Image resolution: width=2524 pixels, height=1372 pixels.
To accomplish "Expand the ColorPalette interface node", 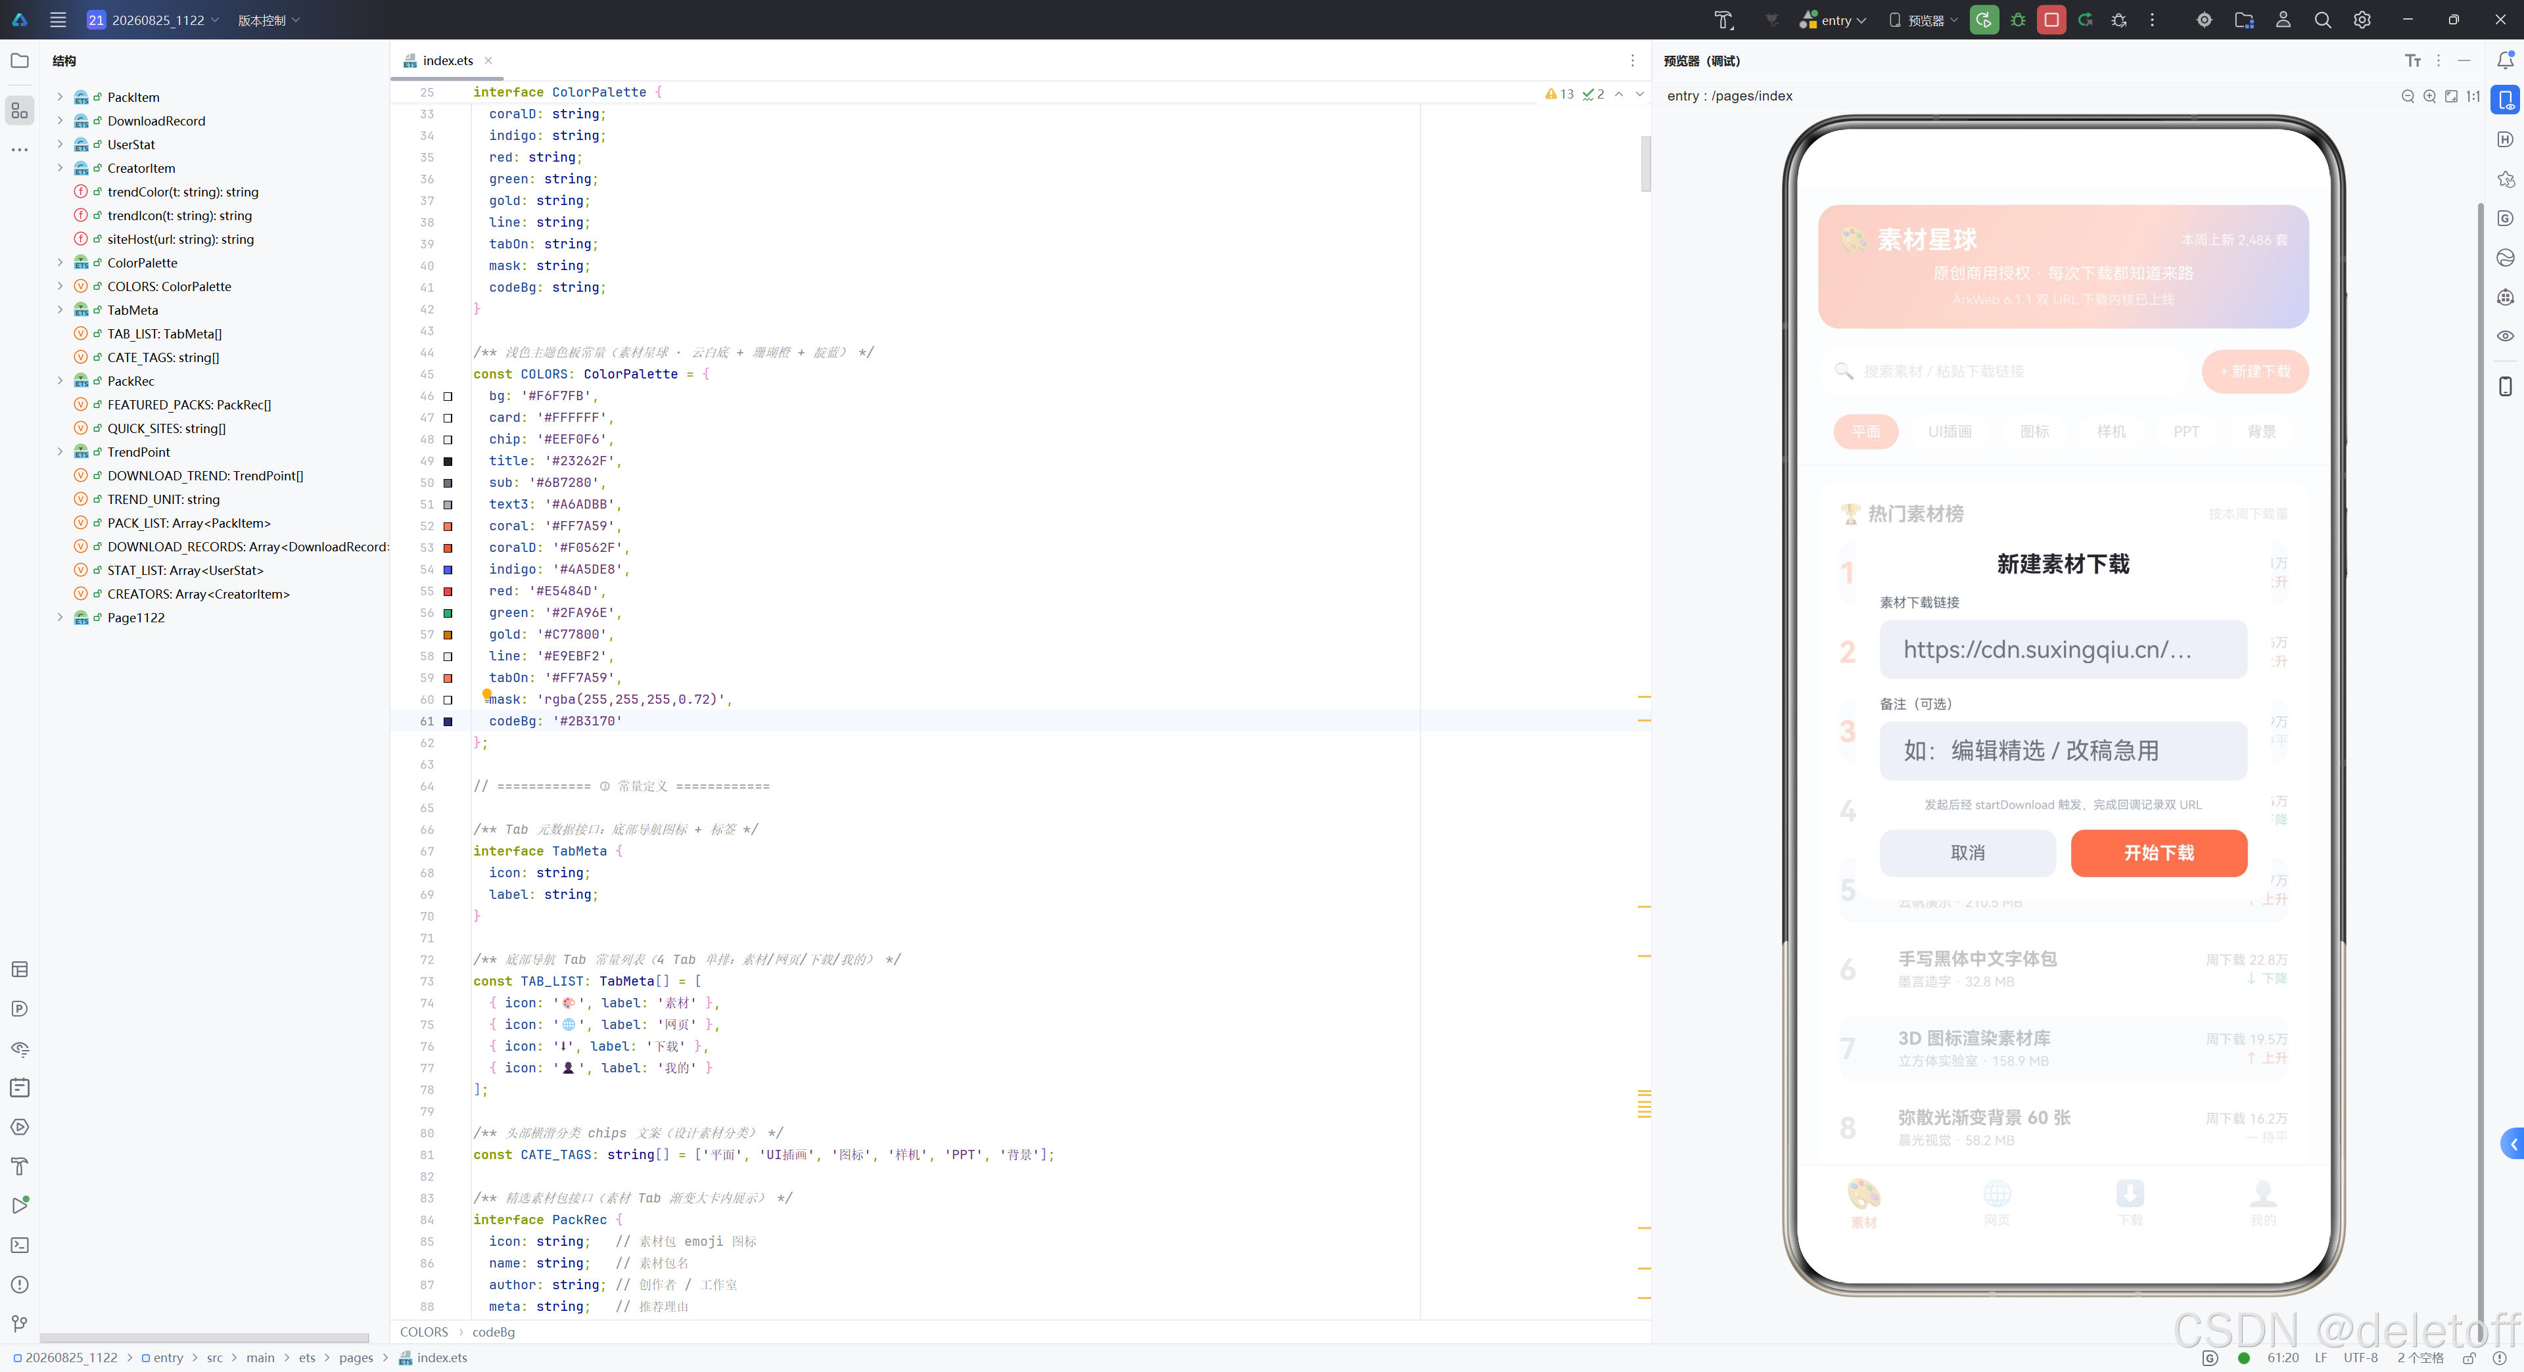I will pyautogui.click(x=60, y=262).
